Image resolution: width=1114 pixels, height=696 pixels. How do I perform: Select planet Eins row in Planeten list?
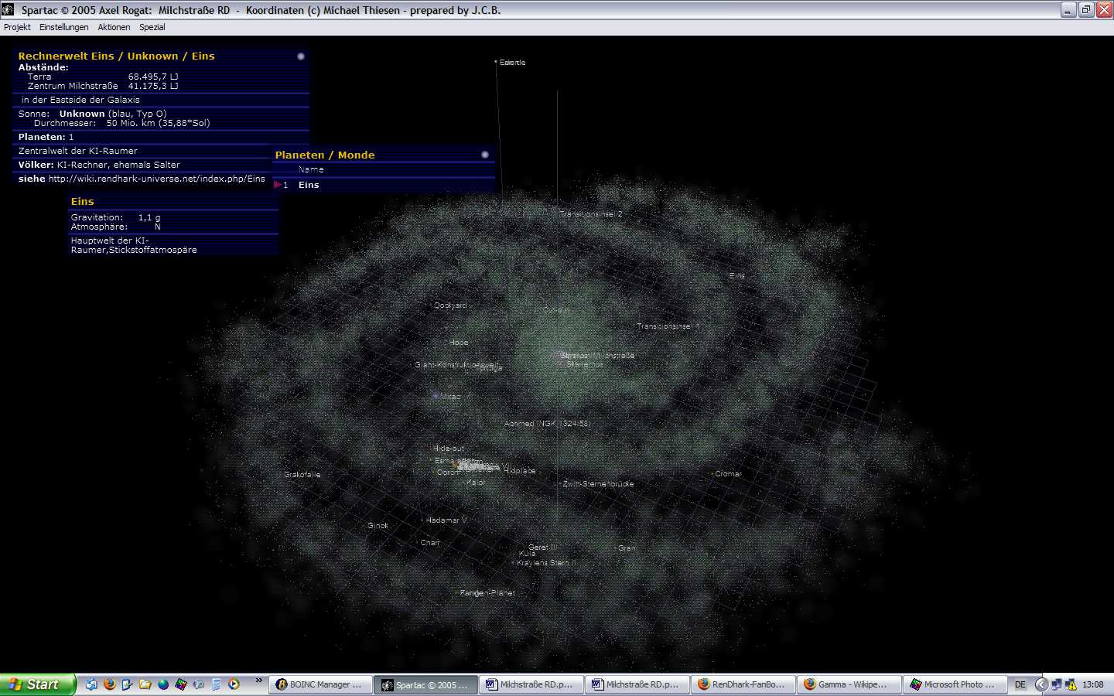pos(309,185)
